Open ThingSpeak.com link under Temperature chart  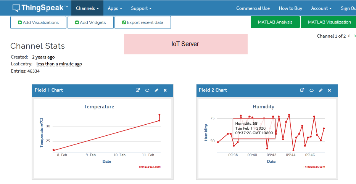pos(150,167)
